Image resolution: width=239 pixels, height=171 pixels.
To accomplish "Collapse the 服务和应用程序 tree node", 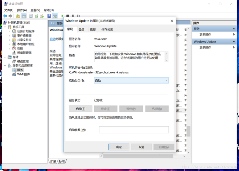I will click(5, 66).
